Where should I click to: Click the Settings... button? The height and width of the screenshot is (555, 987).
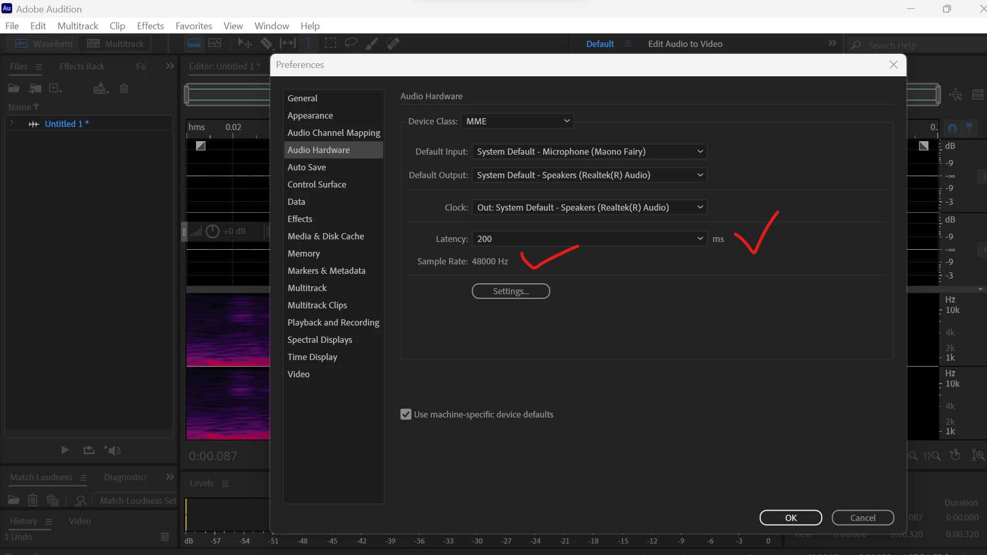511,291
